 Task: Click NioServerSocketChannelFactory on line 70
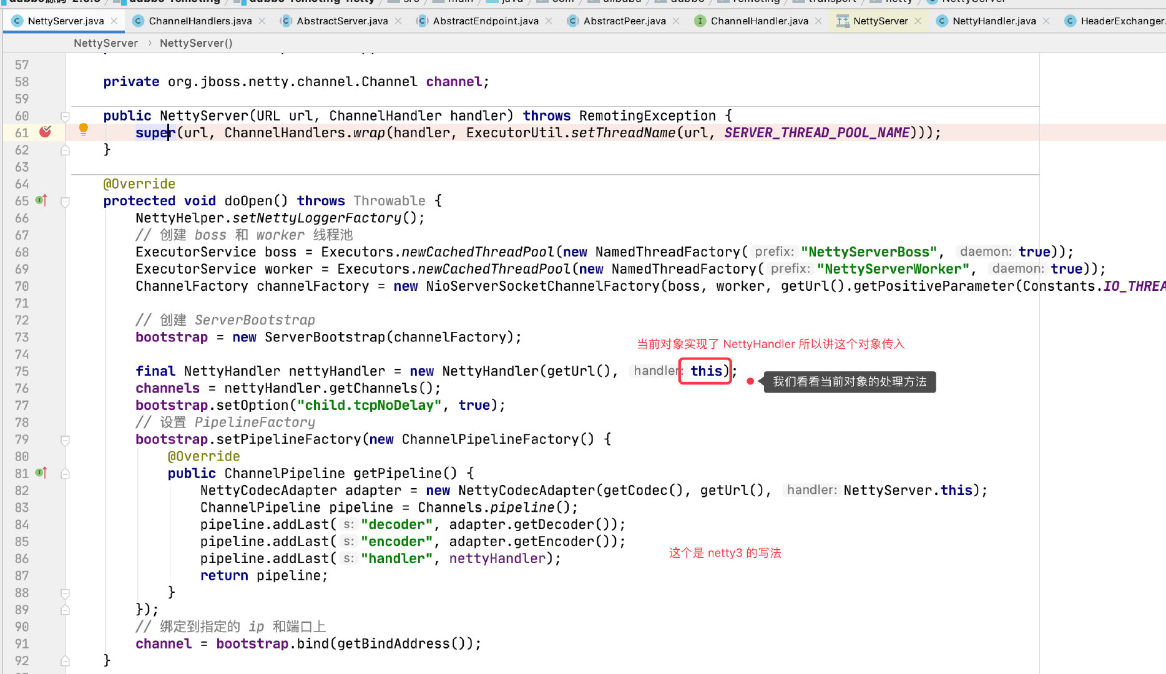click(x=543, y=286)
